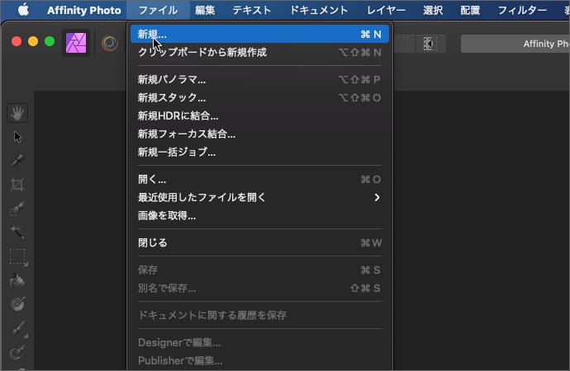Select the Flood Fill bucket tool

pos(17,280)
